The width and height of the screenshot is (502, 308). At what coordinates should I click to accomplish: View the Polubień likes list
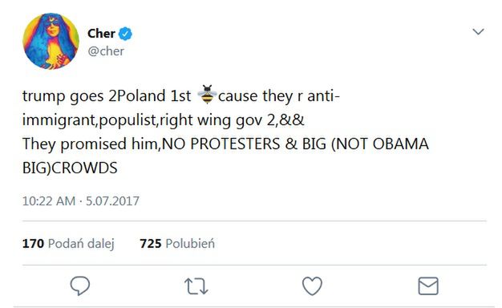tap(190, 244)
